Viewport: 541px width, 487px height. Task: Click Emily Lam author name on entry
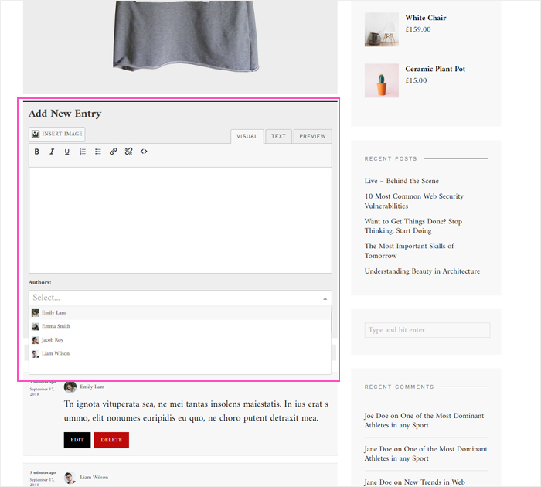click(x=92, y=387)
